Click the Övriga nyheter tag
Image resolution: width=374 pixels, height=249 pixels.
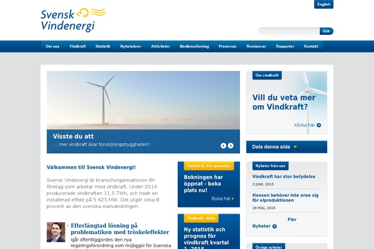pyautogui.click(x=269, y=247)
